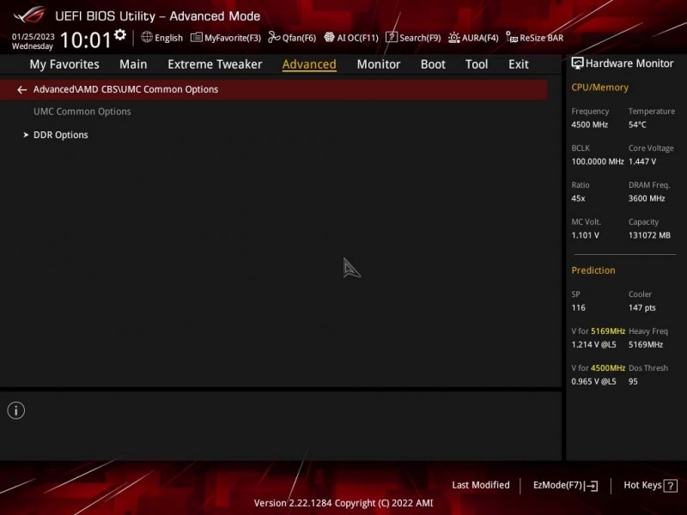
Task: Click Ratio value 45x
Action: (578, 198)
